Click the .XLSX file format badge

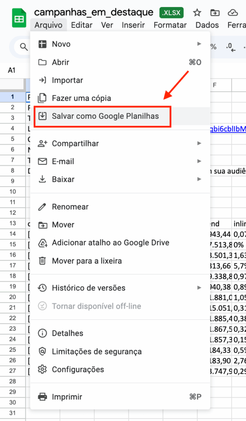pyautogui.click(x=172, y=13)
